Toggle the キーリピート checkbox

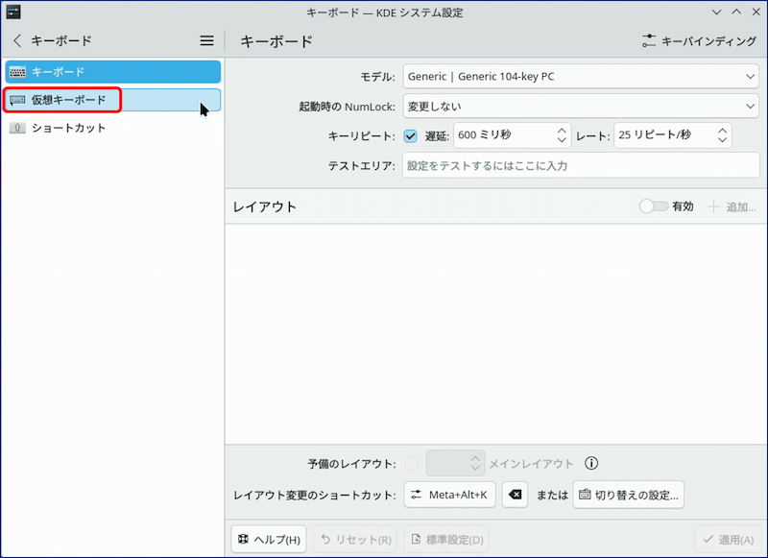411,135
